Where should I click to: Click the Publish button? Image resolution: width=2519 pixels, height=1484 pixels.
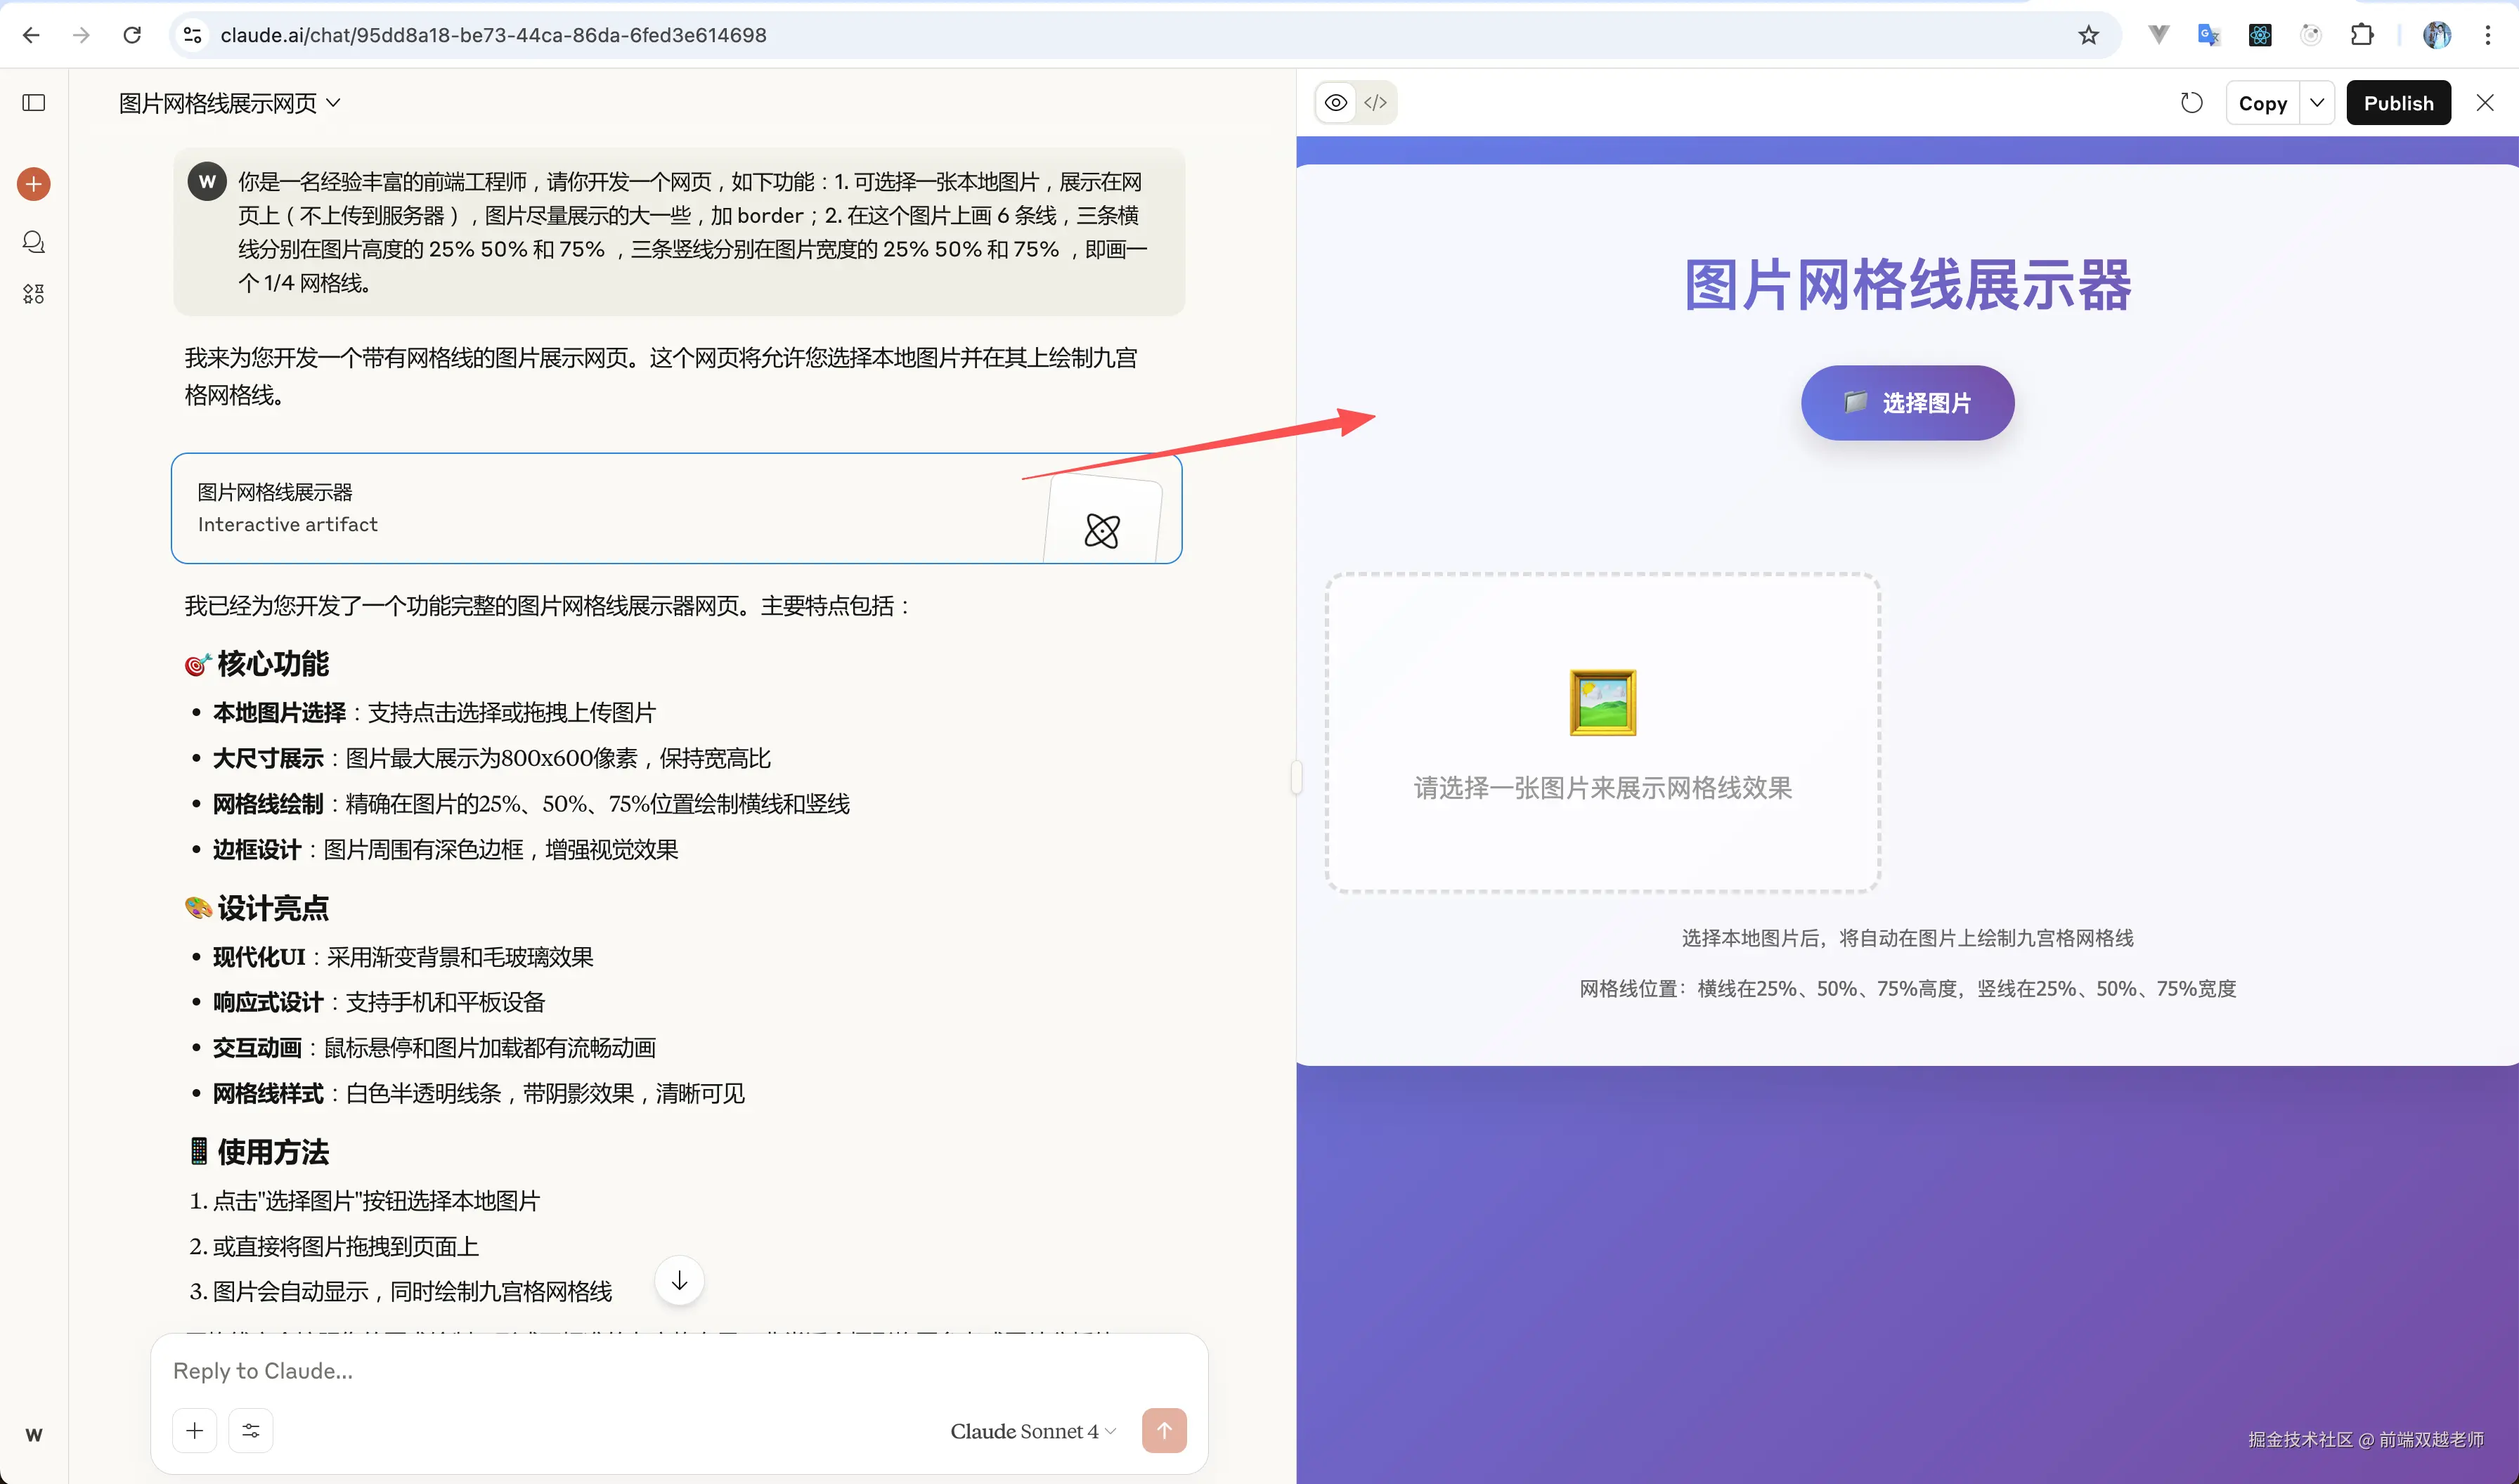click(2398, 103)
